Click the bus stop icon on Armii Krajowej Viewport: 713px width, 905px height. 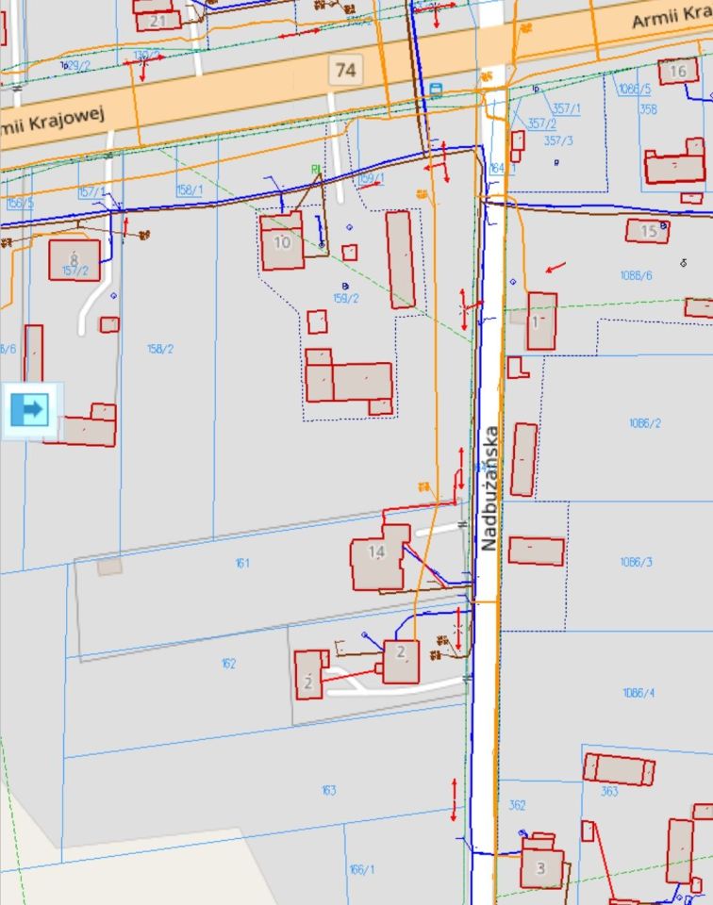coord(436,90)
